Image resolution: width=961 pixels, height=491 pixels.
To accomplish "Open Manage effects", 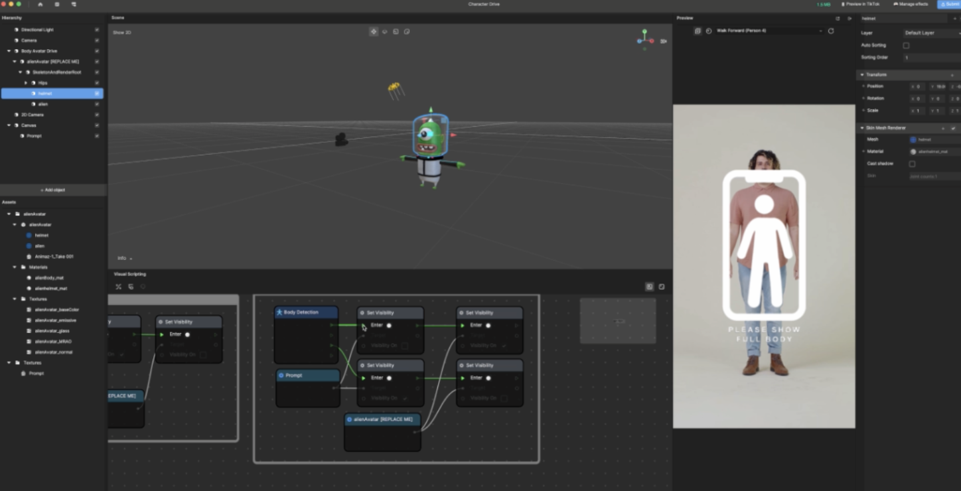I will 911,4.
